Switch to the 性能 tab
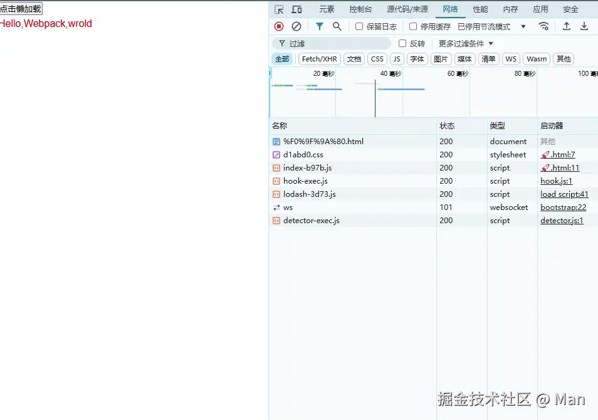Viewport: 598px width, 420px height. (481, 9)
